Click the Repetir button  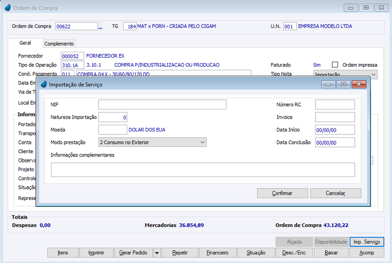[x=180, y=253]
